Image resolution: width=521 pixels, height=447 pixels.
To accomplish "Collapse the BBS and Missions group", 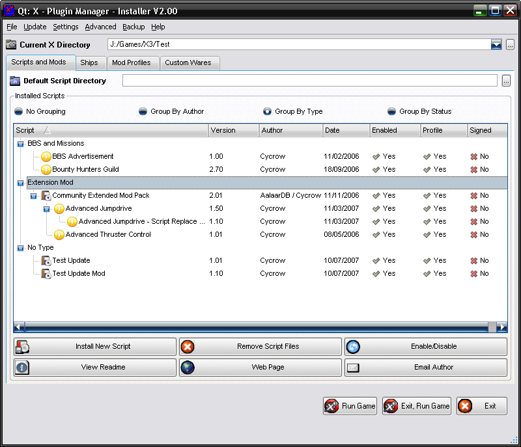I will [20, 143].
